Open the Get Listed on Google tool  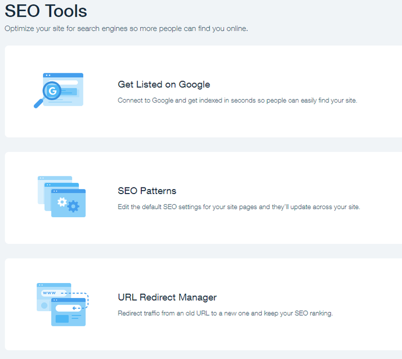pyautogui.click(x=164, y=84)
